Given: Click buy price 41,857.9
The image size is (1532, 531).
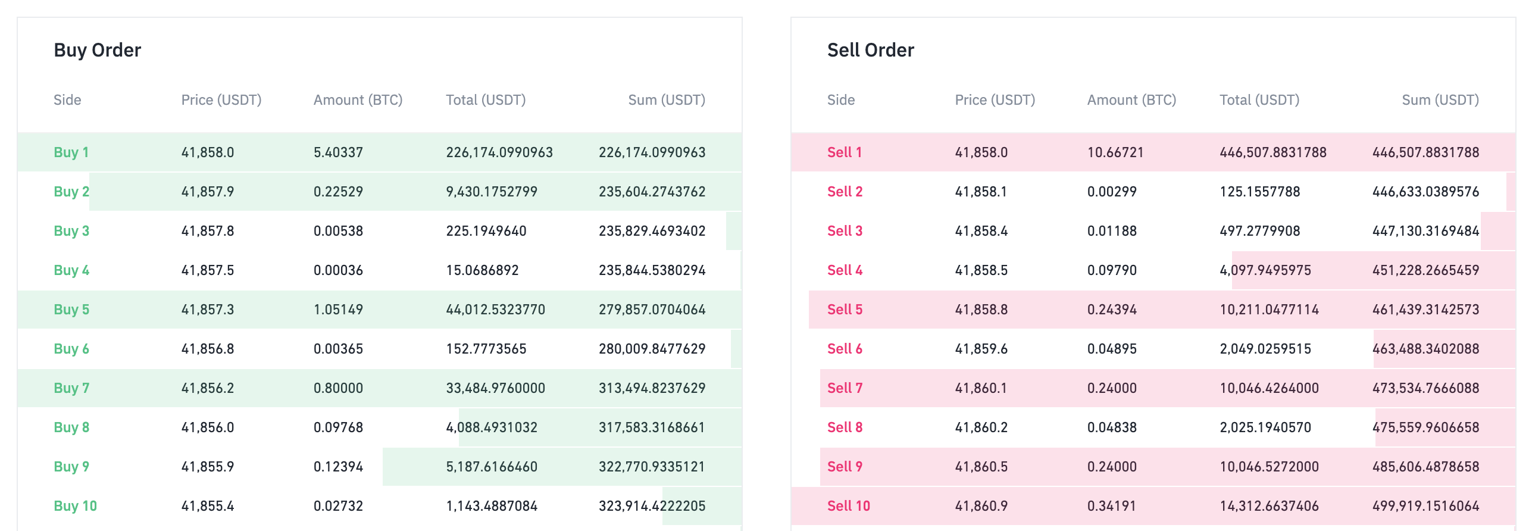Looking at the screenshot, I should click(x=208, y=192).
